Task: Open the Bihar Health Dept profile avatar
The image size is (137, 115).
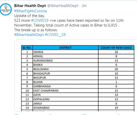Action: click(6, 9)
